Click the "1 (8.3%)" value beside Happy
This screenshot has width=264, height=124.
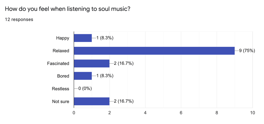click(x=105, y=38)
